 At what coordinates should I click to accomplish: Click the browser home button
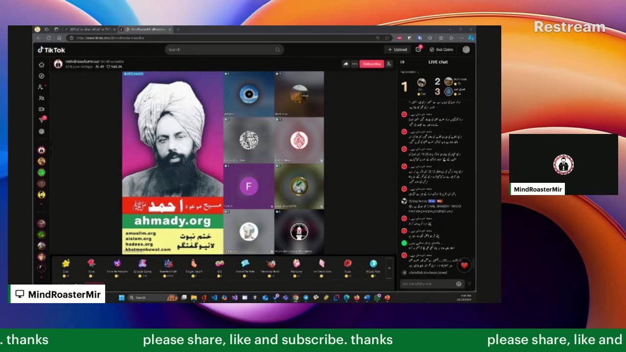point(59,38)
